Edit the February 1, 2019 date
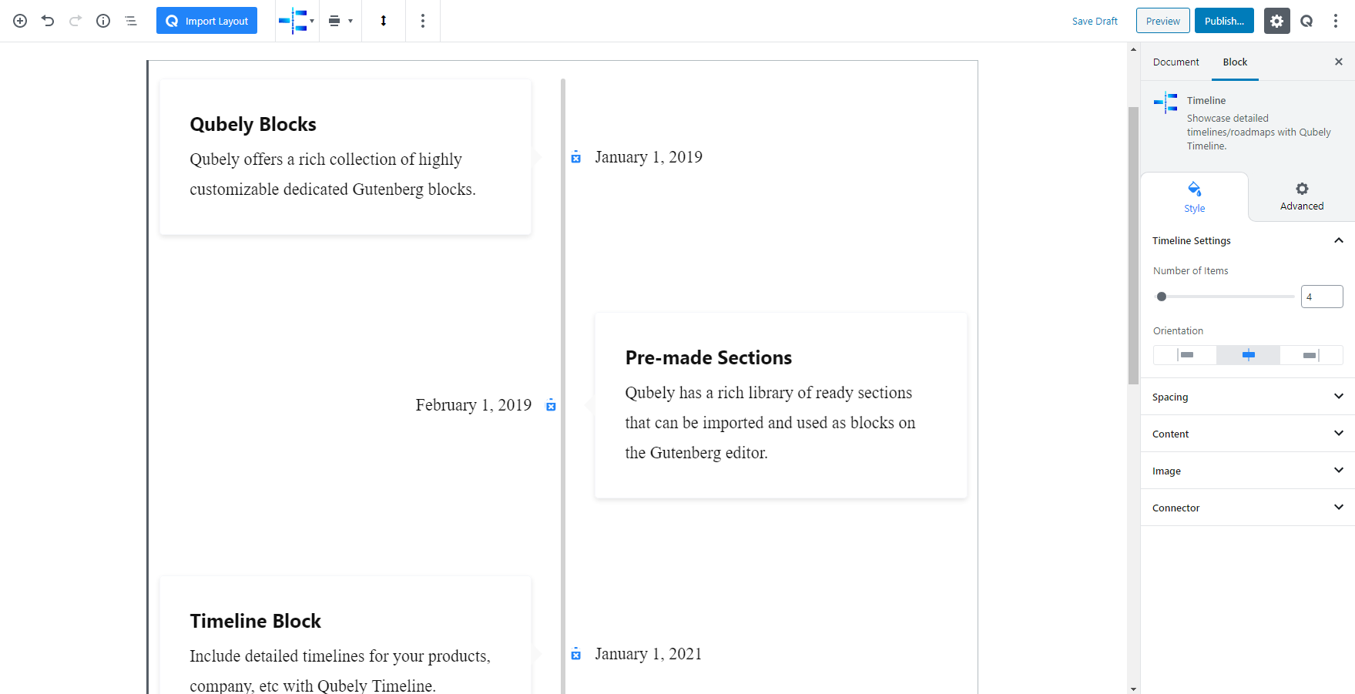This screenshot has width=1355, height=694. coord(474,405)
